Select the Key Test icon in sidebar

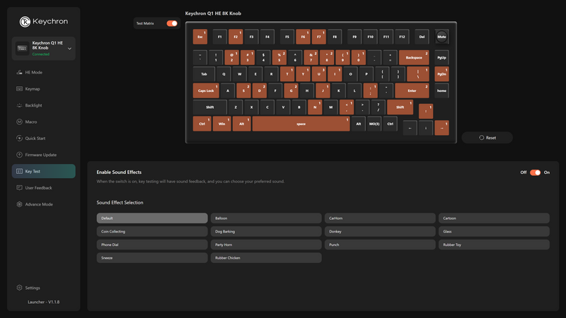pos(20,171)
